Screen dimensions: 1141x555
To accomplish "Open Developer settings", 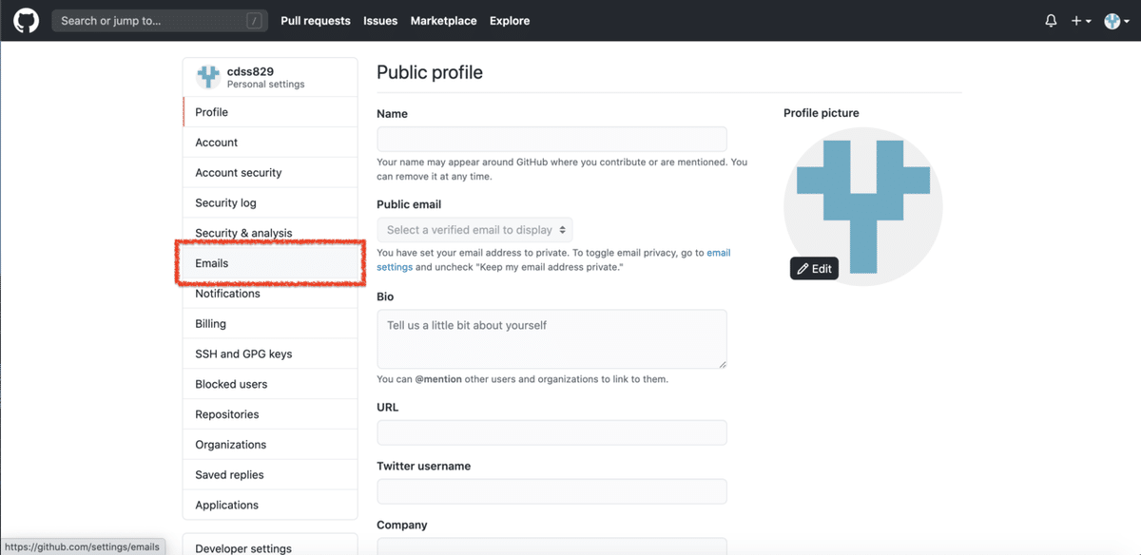I will [243, 548].
